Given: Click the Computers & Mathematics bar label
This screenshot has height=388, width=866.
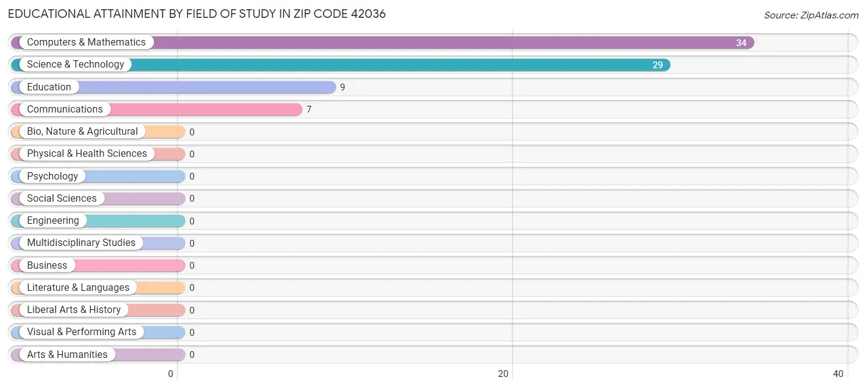Looking at the screenshot, I should click(86, 42).
